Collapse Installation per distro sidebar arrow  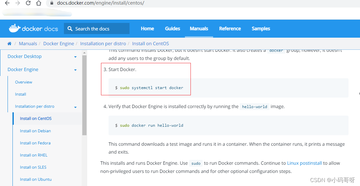pos(75,107)
